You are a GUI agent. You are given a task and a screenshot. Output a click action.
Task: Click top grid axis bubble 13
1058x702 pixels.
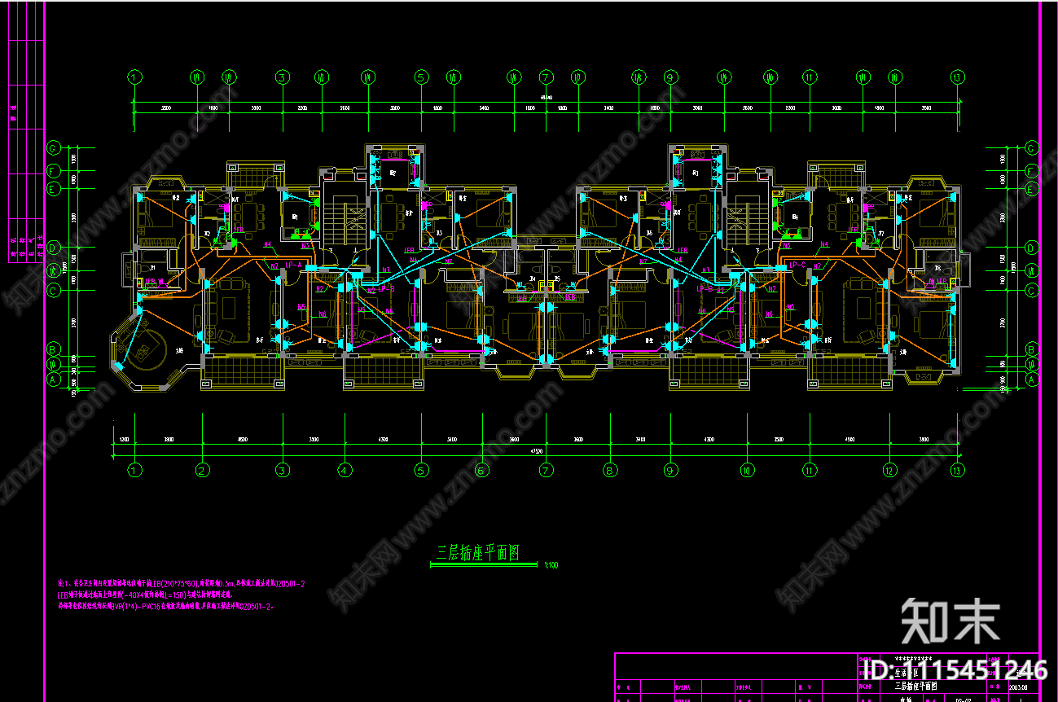(x=957, y=77)
